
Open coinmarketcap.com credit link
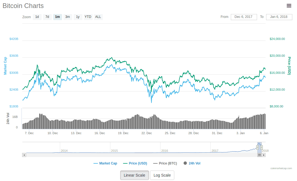coord(281,168)
